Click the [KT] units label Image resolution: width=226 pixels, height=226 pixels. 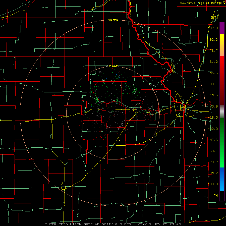click(214, 17)
